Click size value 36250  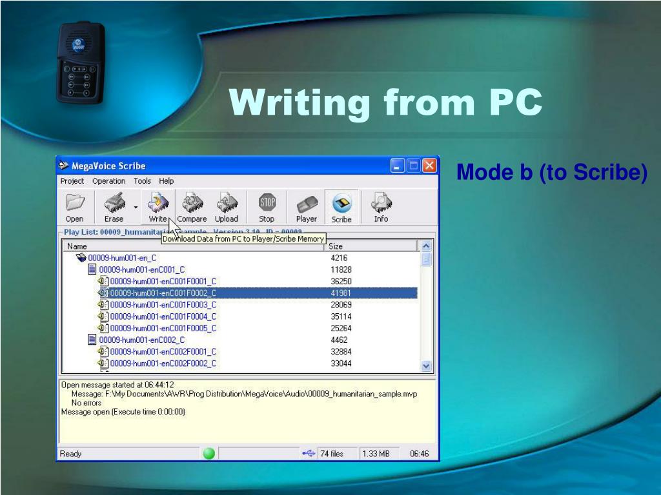[341, 282]
